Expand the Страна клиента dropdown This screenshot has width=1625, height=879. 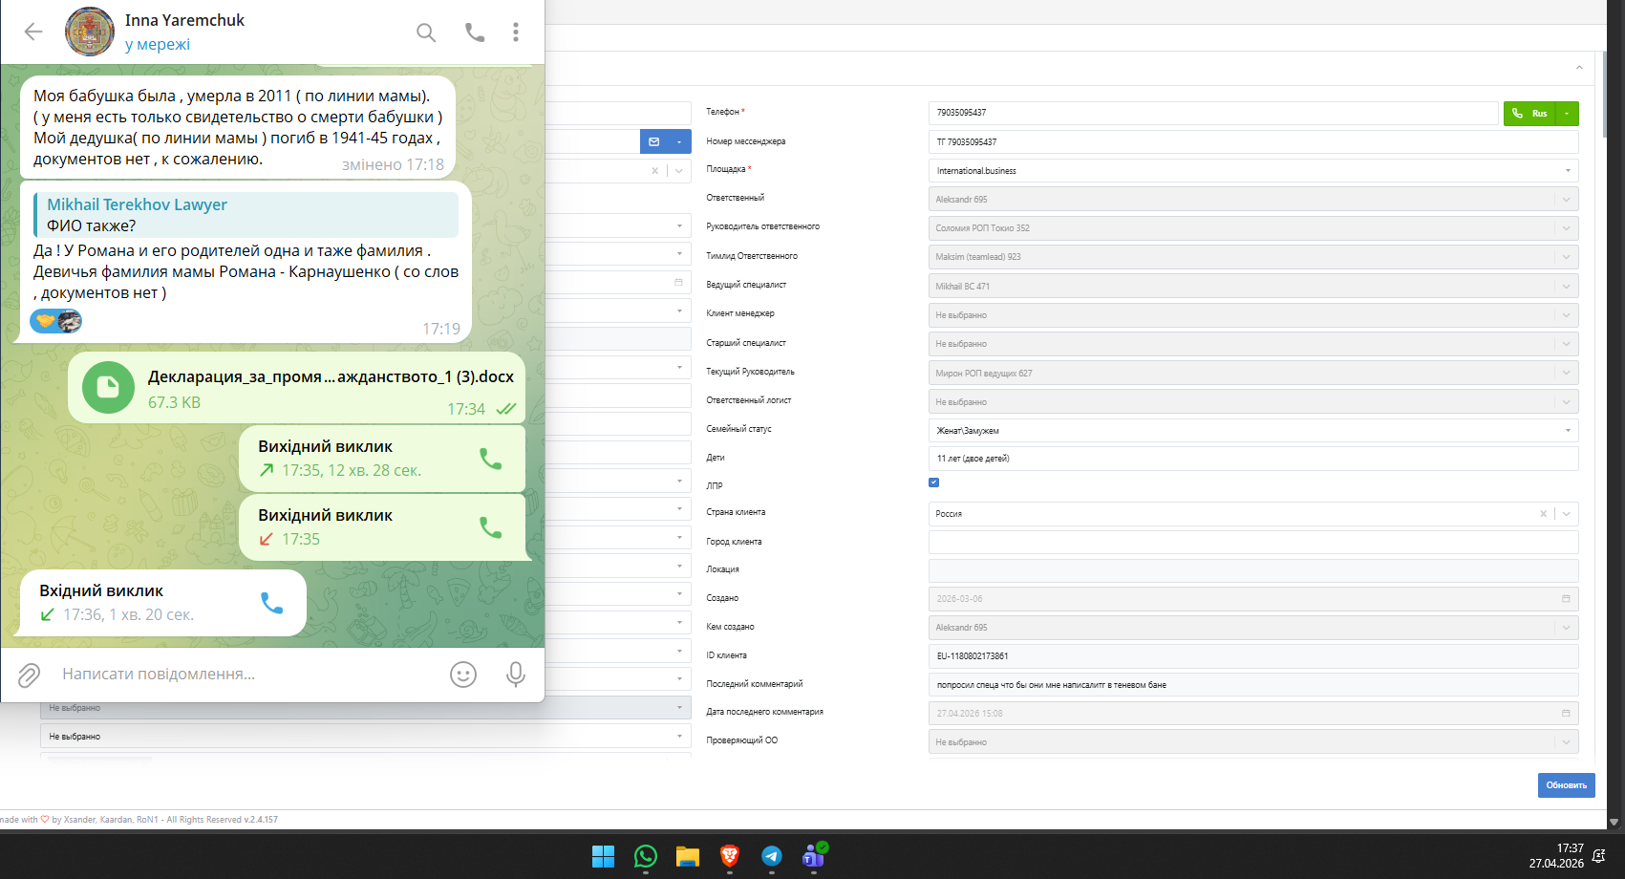[1567, 514]
